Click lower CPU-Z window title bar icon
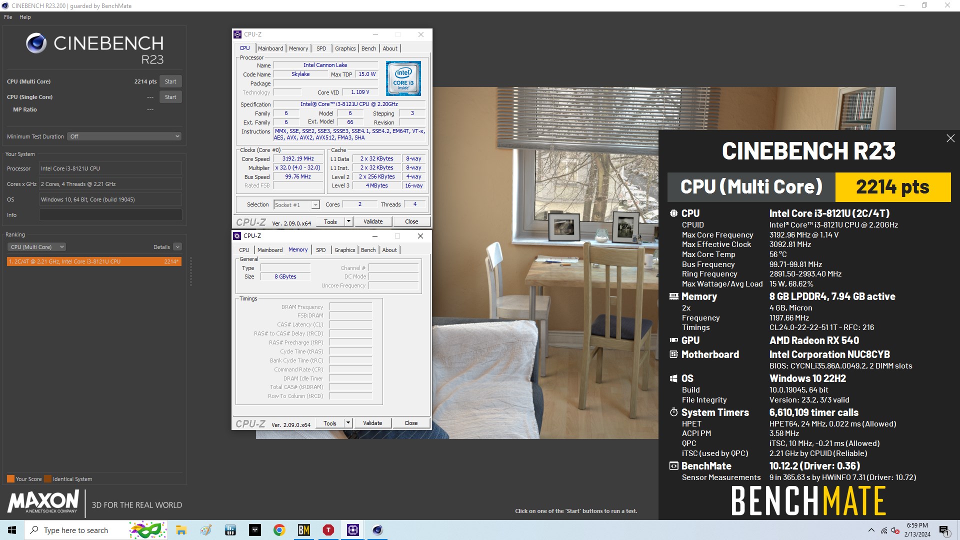This screenshot has height=540, width=960. click(x=237, y=236)
